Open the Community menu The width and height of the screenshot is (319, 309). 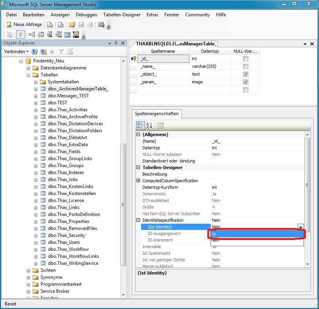click(x=197, y=15)
